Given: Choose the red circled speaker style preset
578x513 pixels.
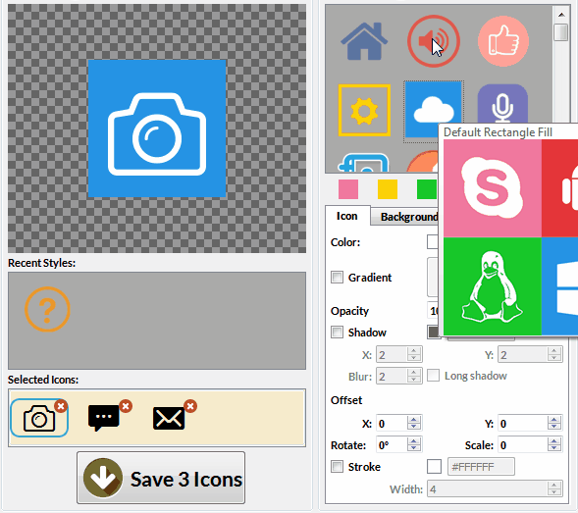Looking at the screenshot, I should coord(434,41).
